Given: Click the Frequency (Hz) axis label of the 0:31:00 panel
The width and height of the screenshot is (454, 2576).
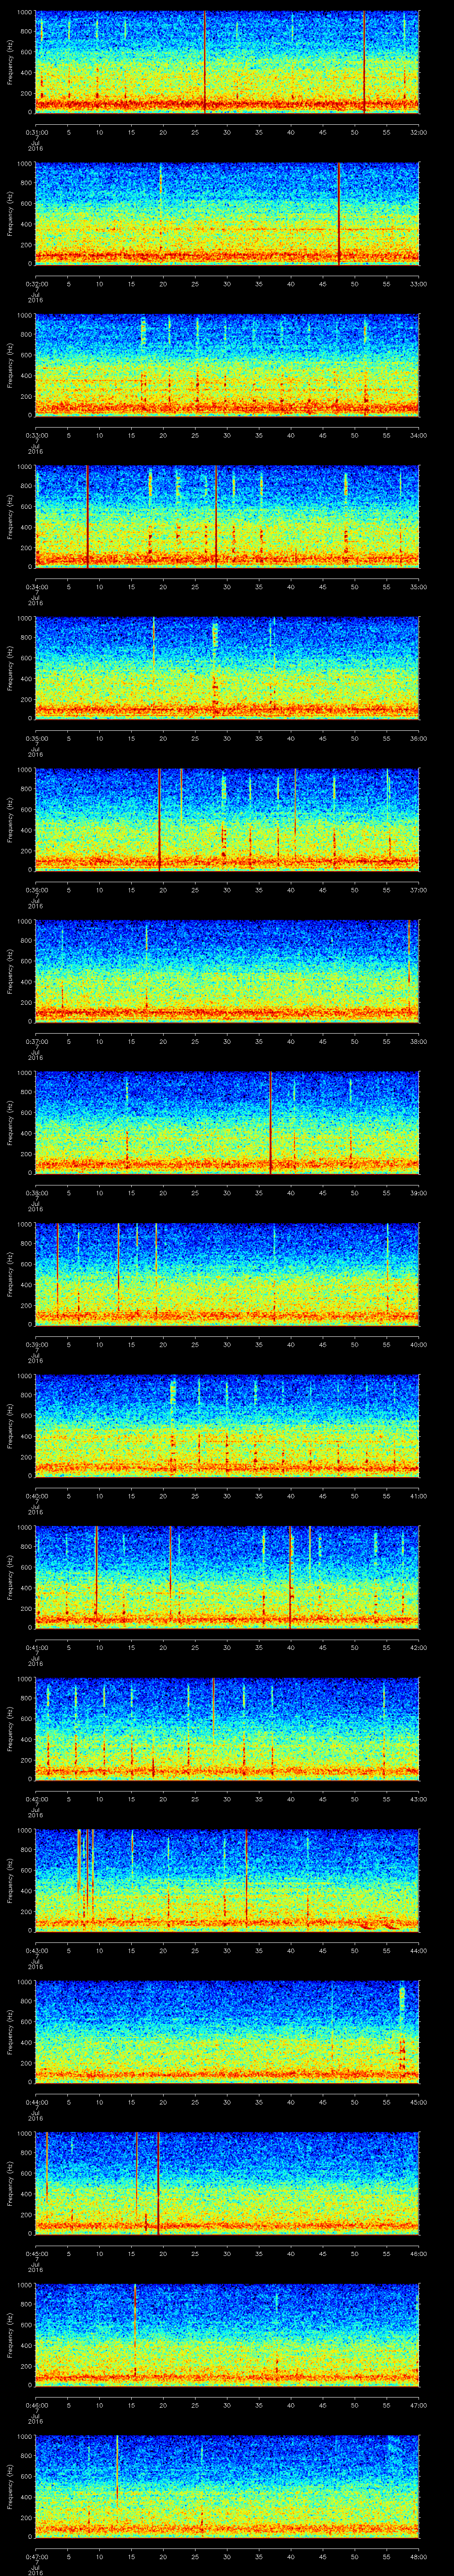Looking at the screenshot, I should [x=10, y=62].
